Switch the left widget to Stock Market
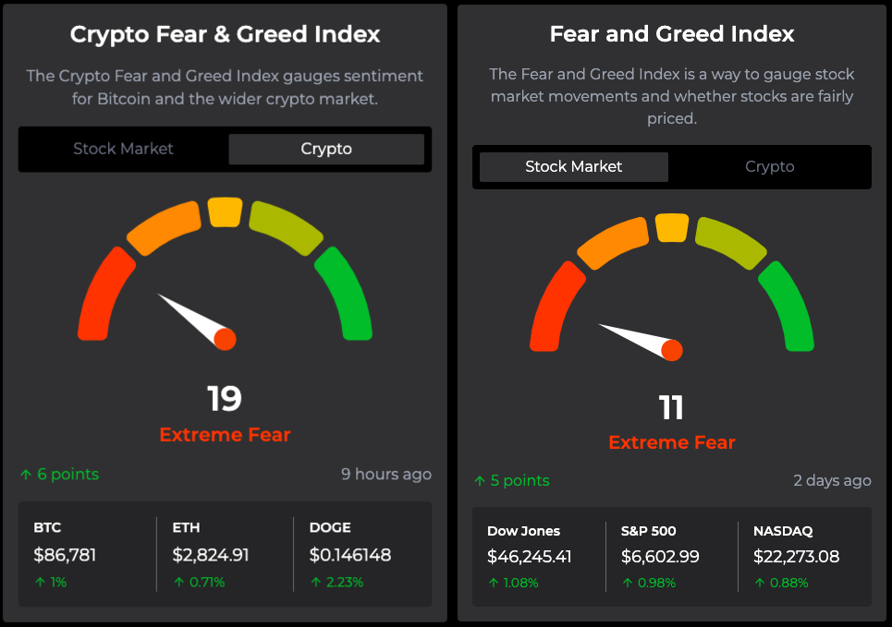Image resolution: width=892 pixels, height=627 pixels. [123, 149]
